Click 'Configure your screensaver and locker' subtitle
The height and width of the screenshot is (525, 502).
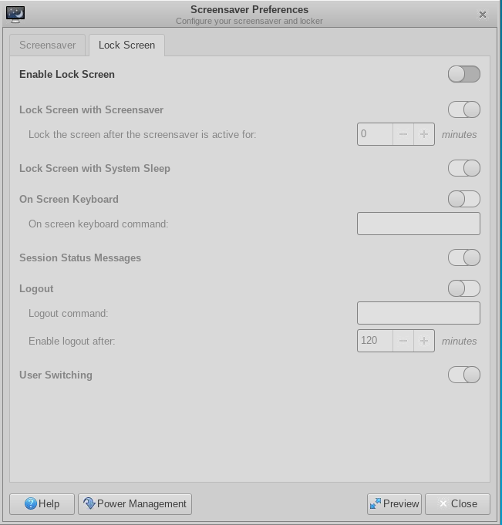tap(249, 21)
